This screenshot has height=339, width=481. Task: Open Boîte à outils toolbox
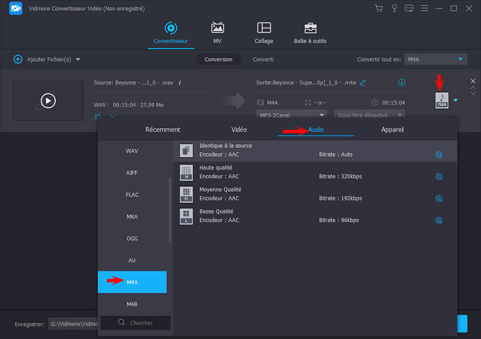[310, 33]
